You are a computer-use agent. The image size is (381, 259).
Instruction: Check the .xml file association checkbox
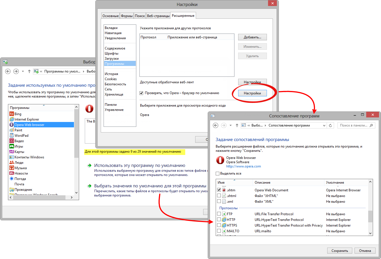(x=219, y=202)
